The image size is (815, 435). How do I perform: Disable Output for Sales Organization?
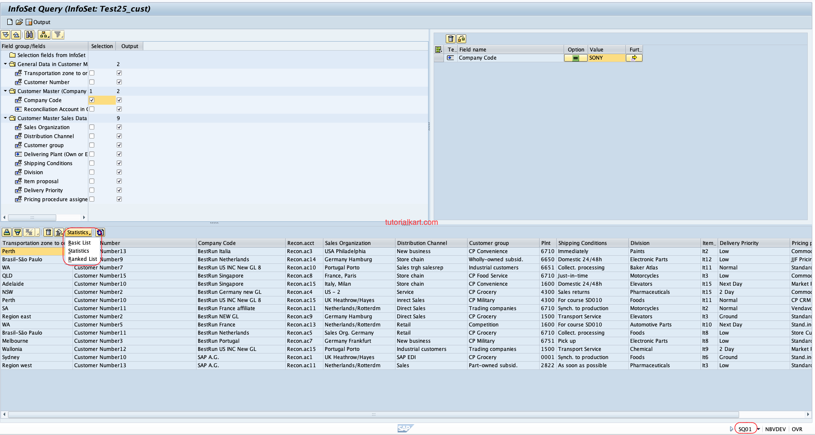pyautogui.click(x=119, y=127)
